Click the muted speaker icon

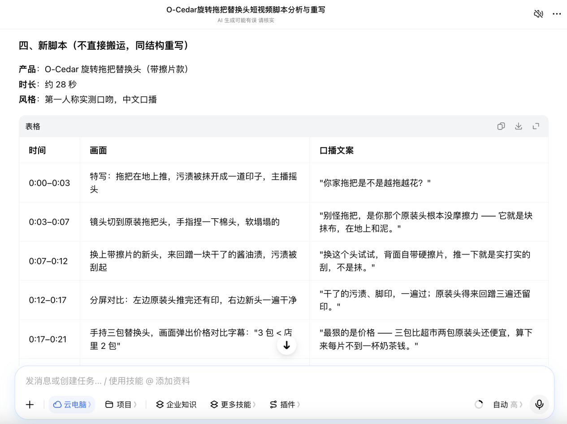coord(538,14)
